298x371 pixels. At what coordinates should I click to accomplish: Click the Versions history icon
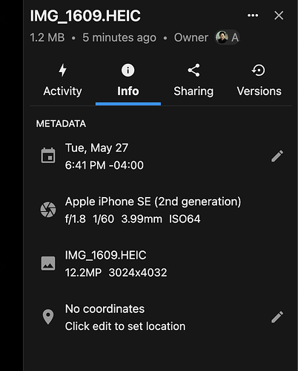(259, 70)
